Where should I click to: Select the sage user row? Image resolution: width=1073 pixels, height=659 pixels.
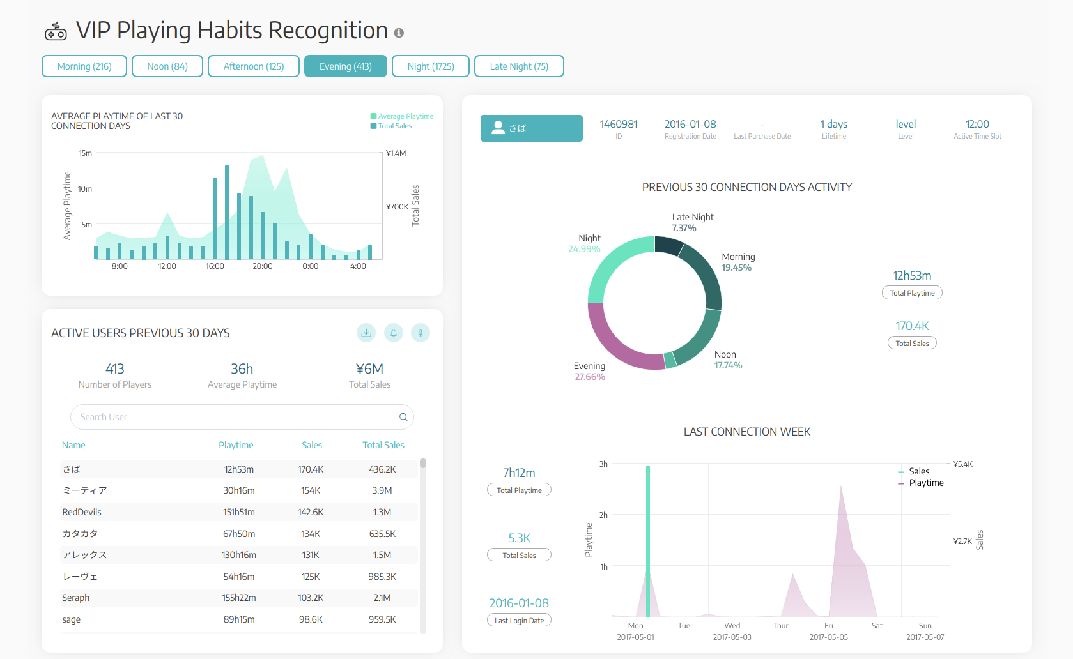(239, 619)
